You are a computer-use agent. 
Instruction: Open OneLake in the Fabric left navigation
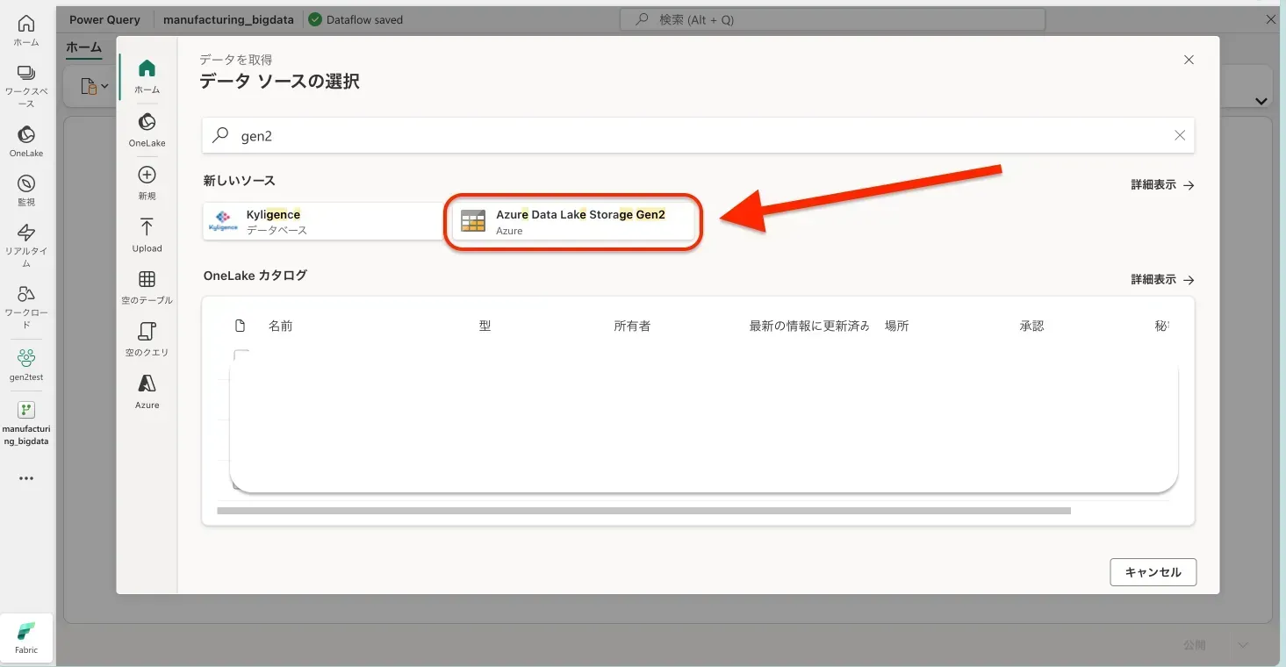tap(26, 140)
